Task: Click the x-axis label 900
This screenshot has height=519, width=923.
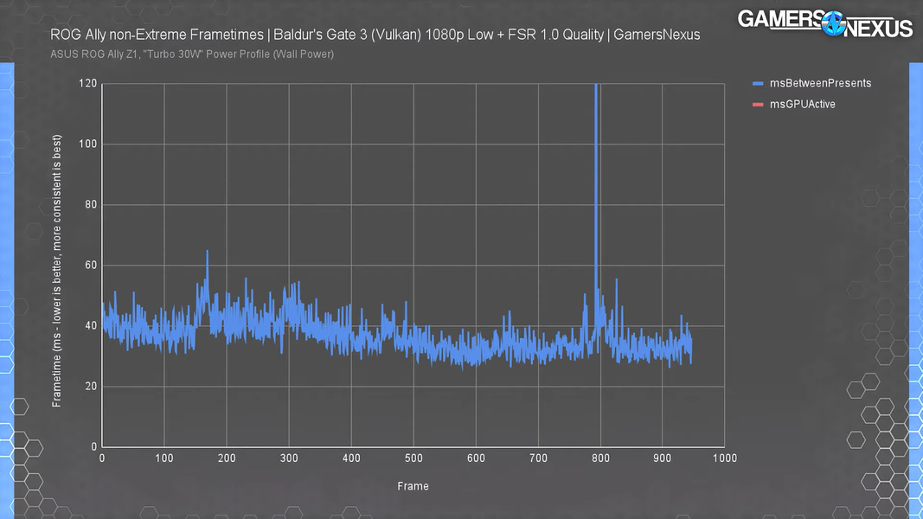Action: click(663, 458)
